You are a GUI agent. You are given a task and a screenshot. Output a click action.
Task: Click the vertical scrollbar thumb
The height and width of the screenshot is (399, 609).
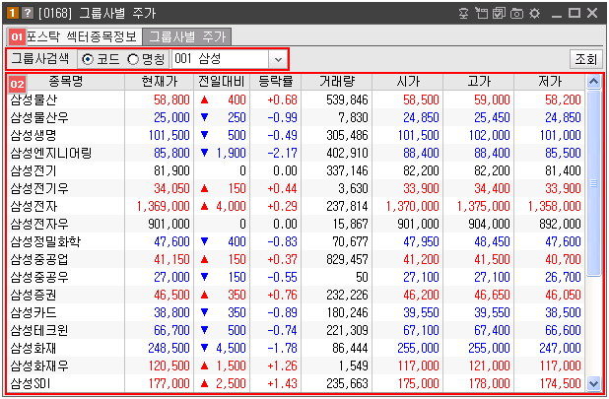[593, 183]
